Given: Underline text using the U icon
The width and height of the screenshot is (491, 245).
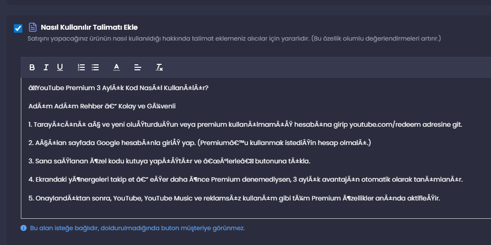Looking at the screenshot, I should coord(60,67).
